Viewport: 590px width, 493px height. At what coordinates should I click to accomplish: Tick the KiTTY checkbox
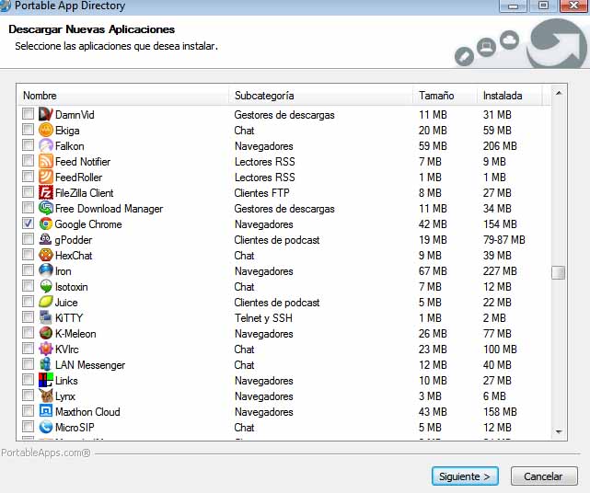click(28, 317)
